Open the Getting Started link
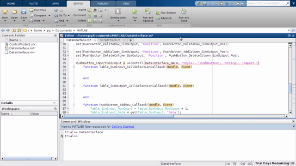This screenshot has height=166, width=296. pos(123,127)
